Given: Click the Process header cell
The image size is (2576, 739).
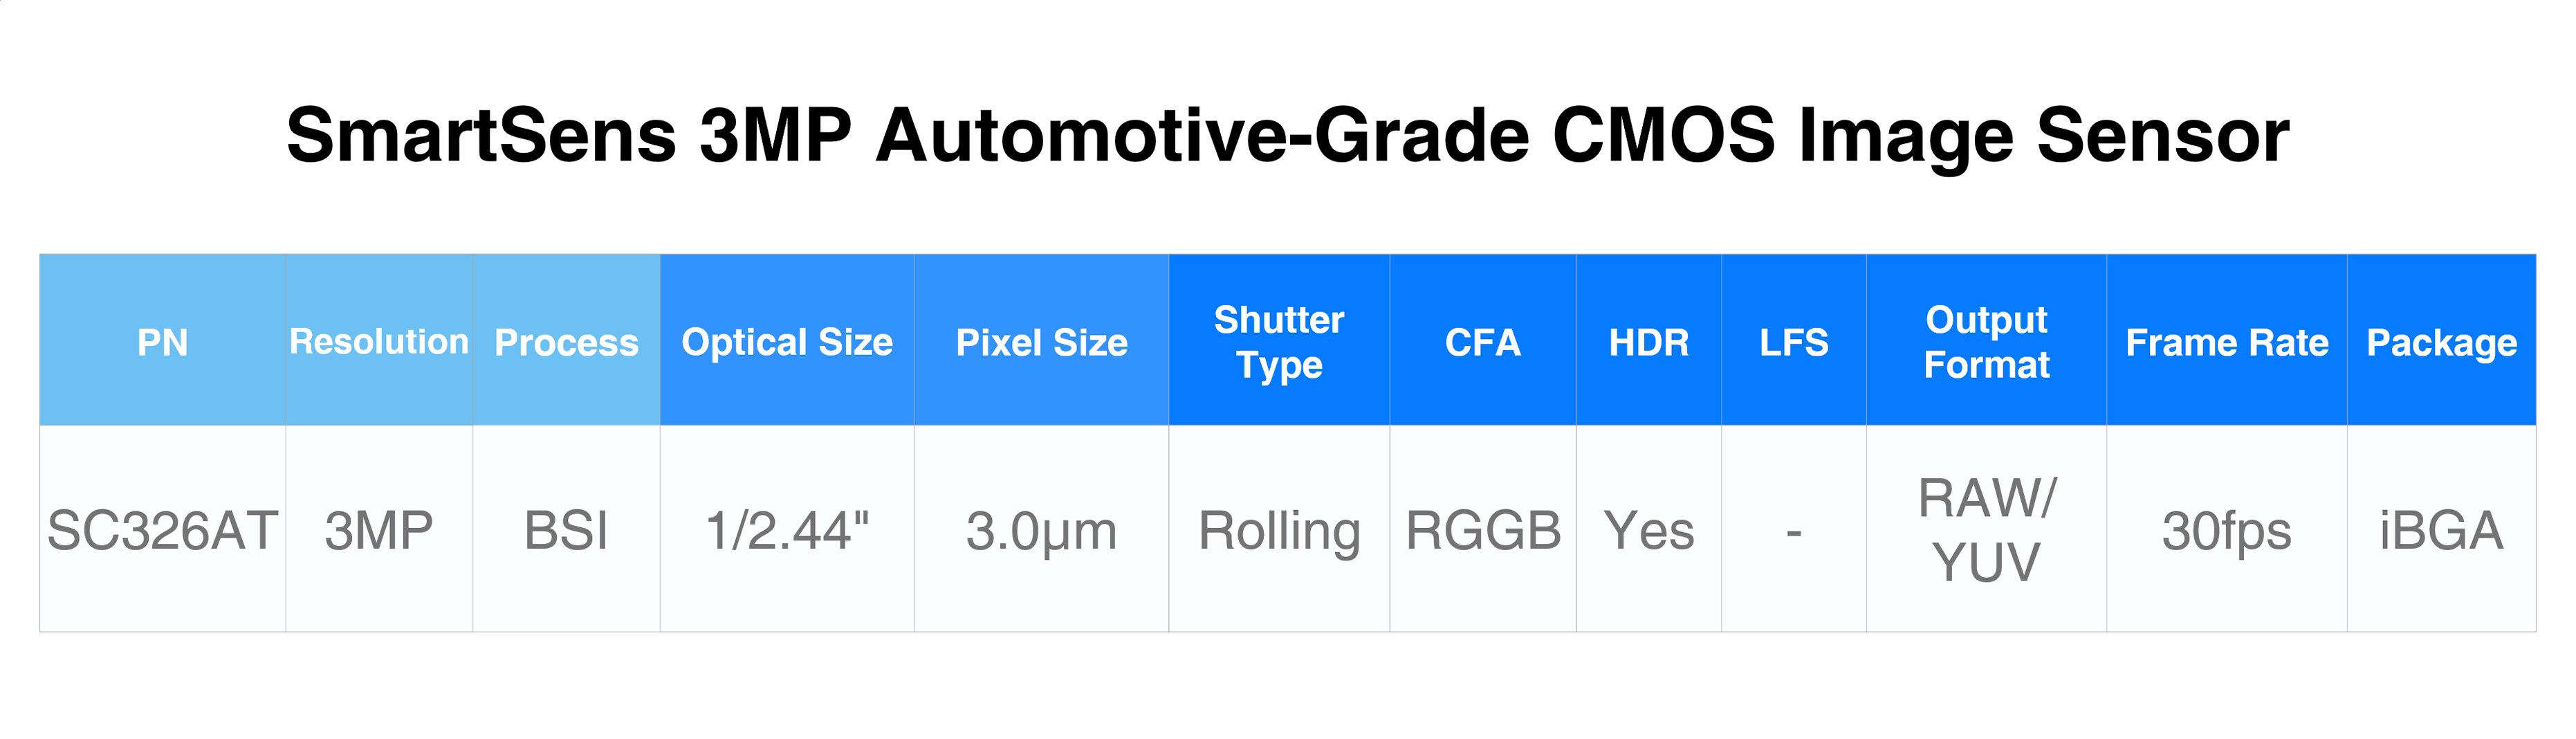Looking at the screenshot, I should 566,341.
